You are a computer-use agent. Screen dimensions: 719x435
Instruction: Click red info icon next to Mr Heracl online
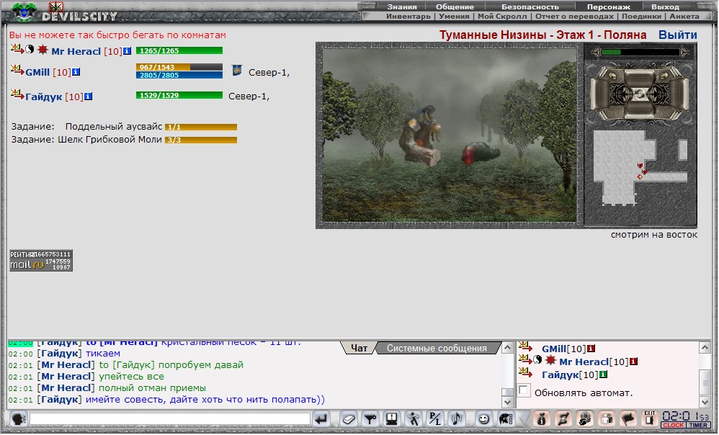[633, 362]
